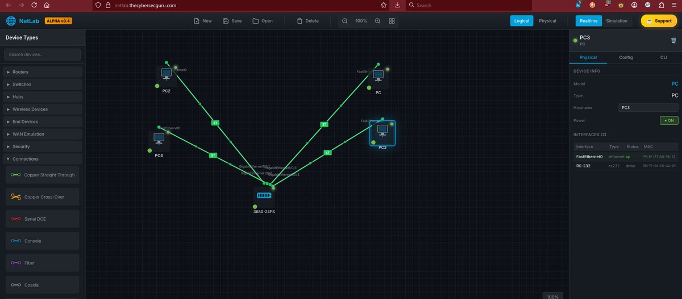Click the yellow Support button
This screenshot has width=682, height=299.
pos(659,21)
